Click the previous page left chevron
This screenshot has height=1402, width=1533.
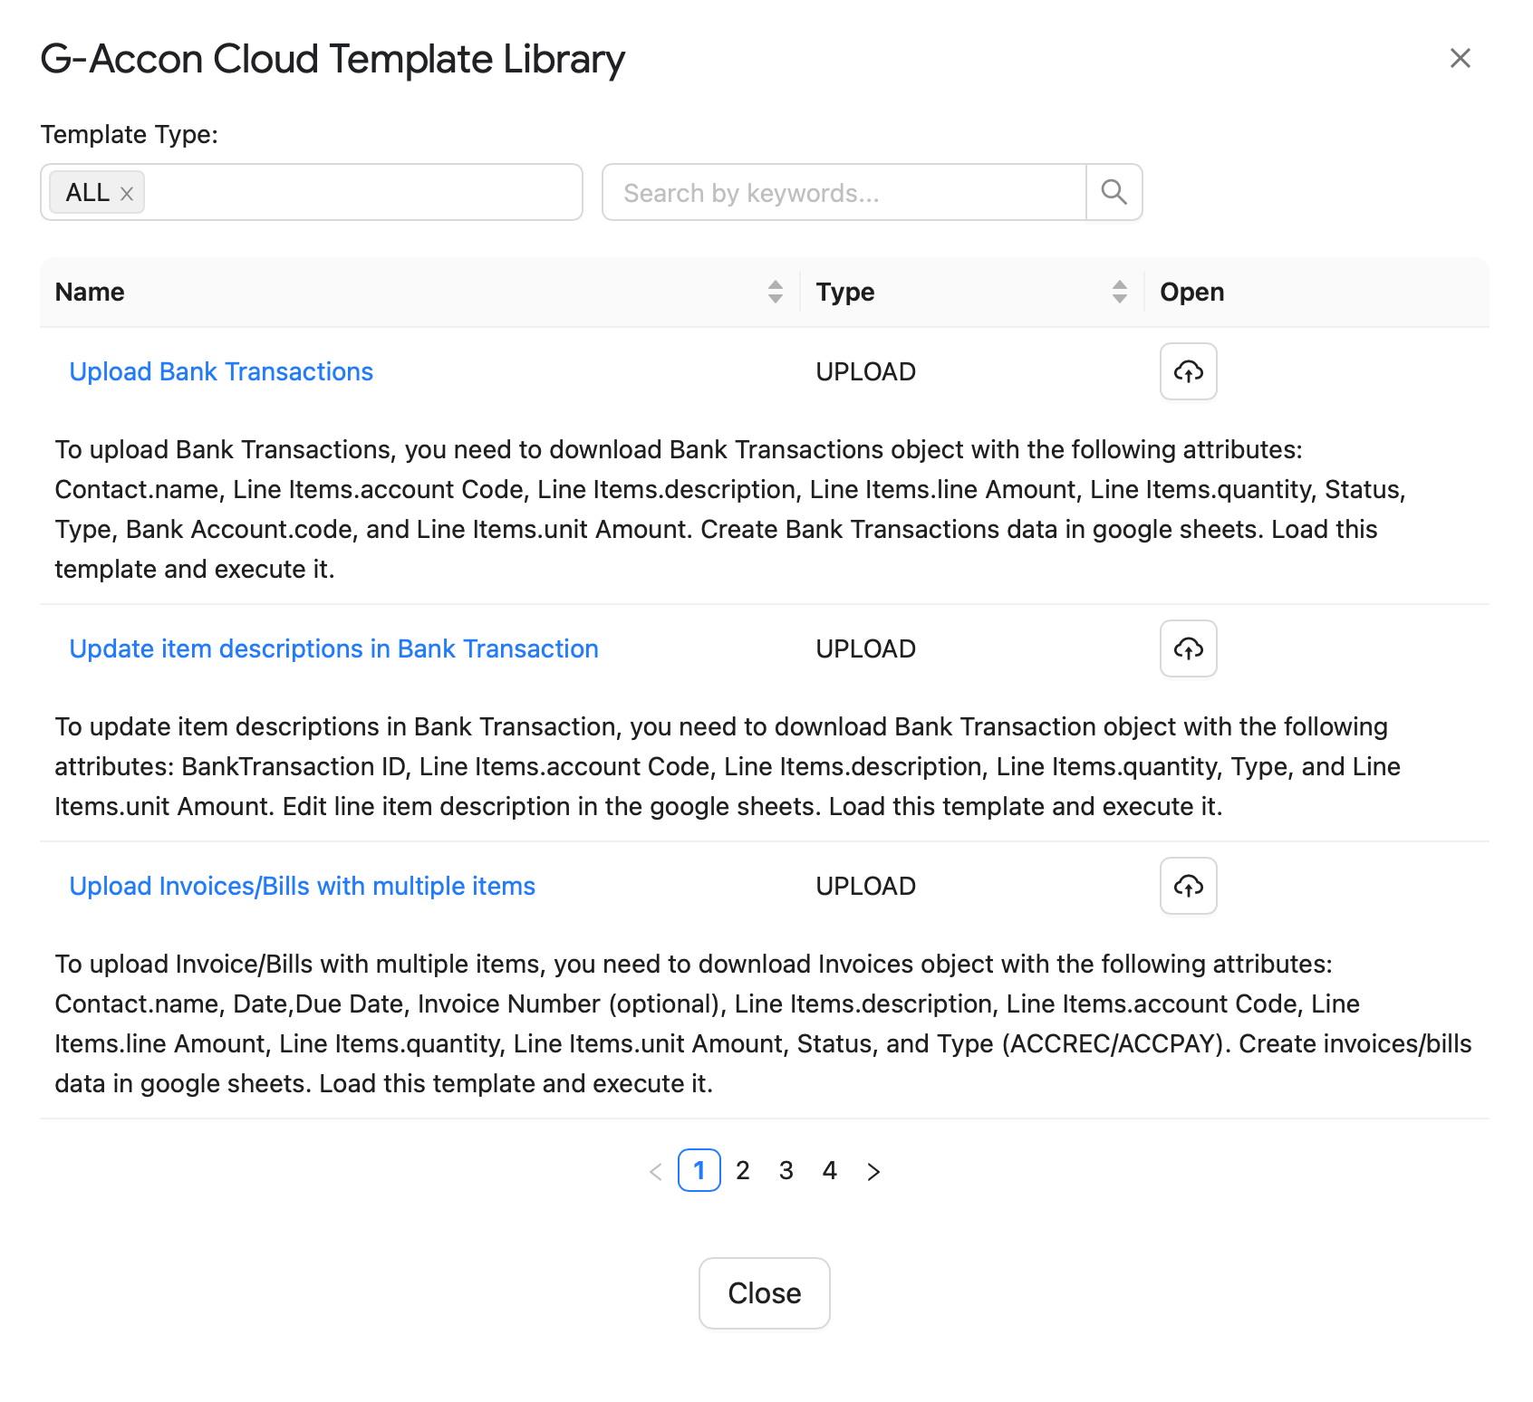click(x=656, y=1171)
